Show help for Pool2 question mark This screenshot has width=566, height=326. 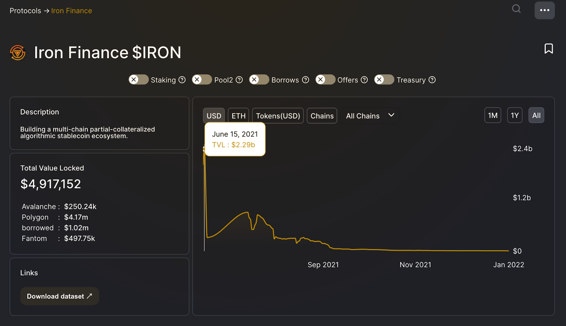[x=239, y=80]
